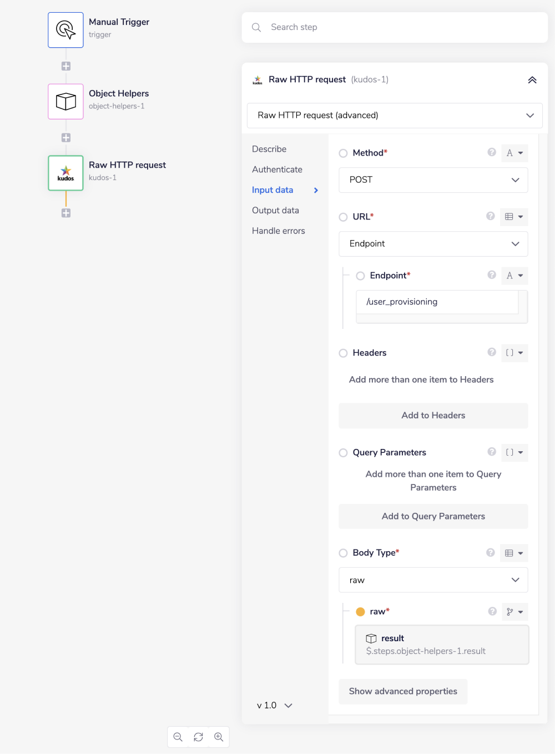This screenshot has width=555, height=754.
Task: Click the orange status dot beside raw
Action: [361, 611]
